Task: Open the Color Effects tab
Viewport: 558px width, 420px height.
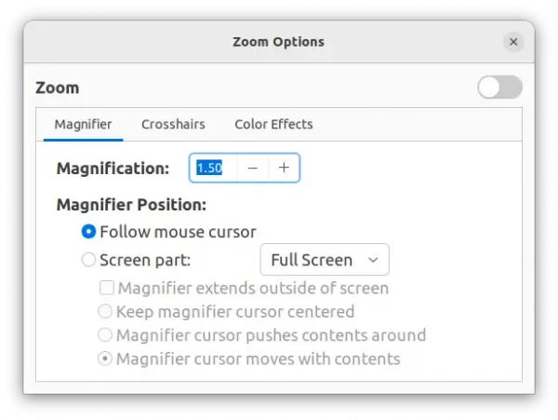Action: click(x=273, y=125)
